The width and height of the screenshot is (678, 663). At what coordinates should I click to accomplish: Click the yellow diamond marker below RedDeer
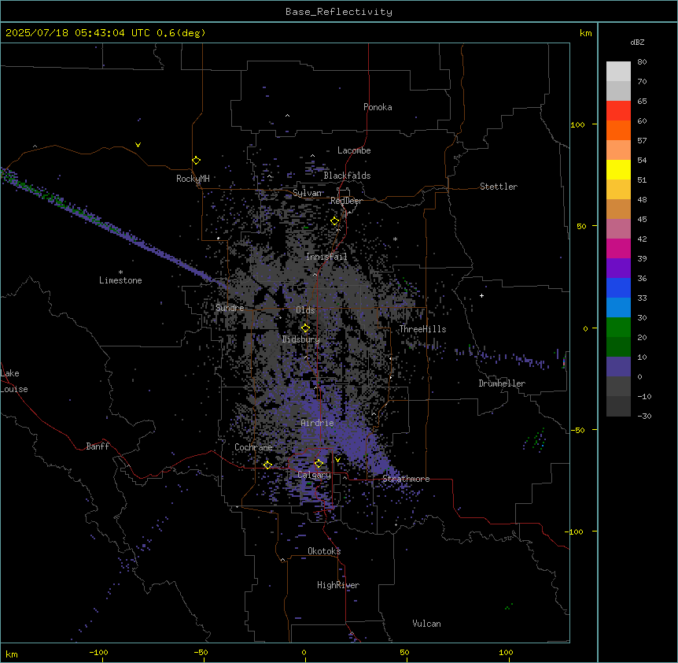(335, 221)
